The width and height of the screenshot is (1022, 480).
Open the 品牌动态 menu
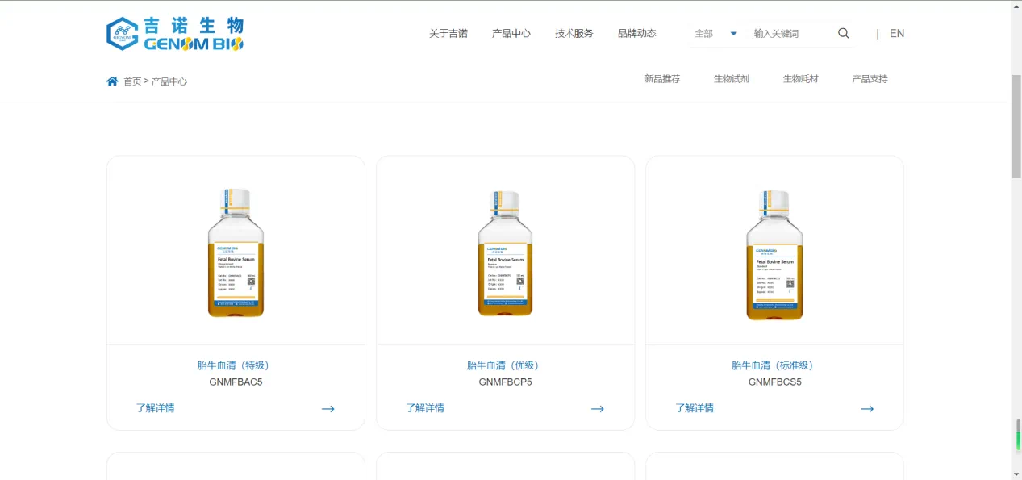click(x=636, y=34)
